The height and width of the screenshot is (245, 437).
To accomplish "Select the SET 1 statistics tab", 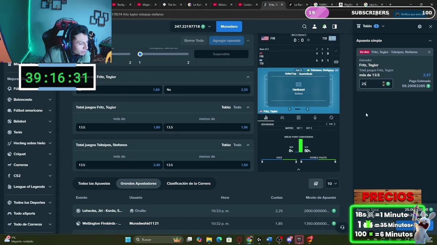I will [299, 128].
